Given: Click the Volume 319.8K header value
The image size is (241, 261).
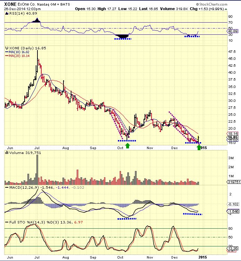Looking at the screenshot, I should [x=174, y=9].
